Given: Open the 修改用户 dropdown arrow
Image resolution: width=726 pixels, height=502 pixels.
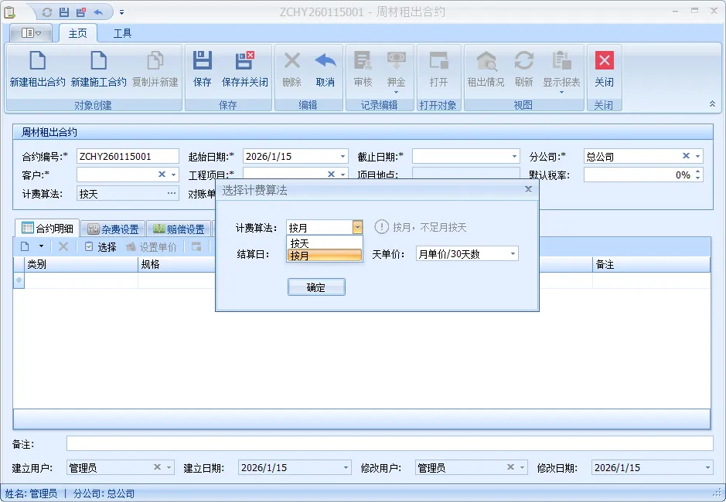Looking at the screenshot, I should pos(523,468).
